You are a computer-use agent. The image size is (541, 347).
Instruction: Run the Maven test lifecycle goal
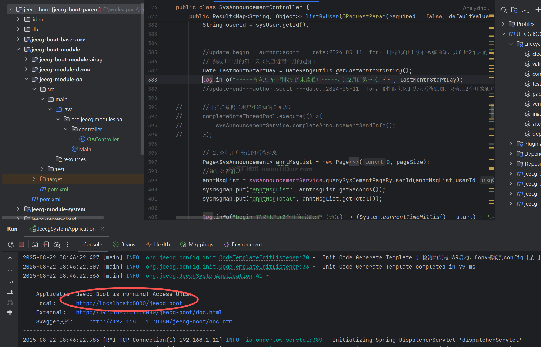click(x=532, y=84)
